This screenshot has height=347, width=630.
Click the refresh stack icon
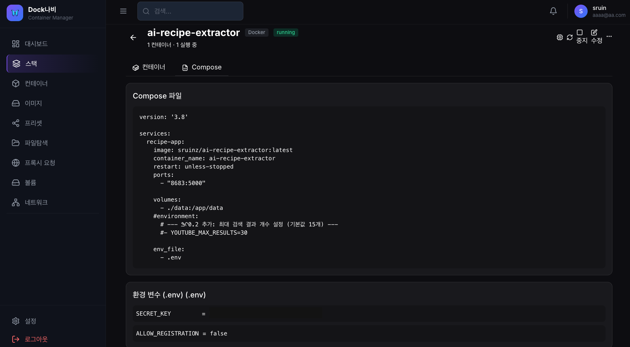569,37
